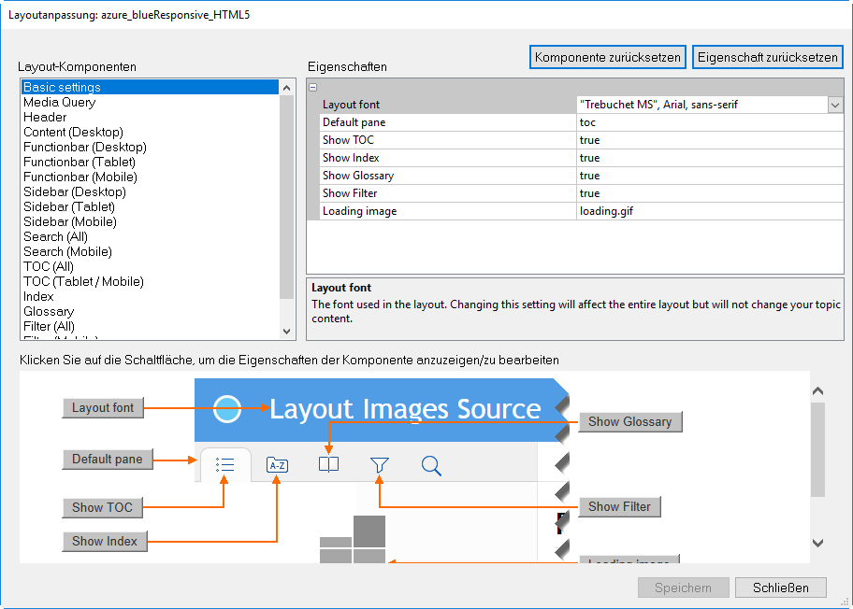The width and height of the screenshot is (853, 609).
Task: Click the Default pane label button
Action: [x=108, y=460]
